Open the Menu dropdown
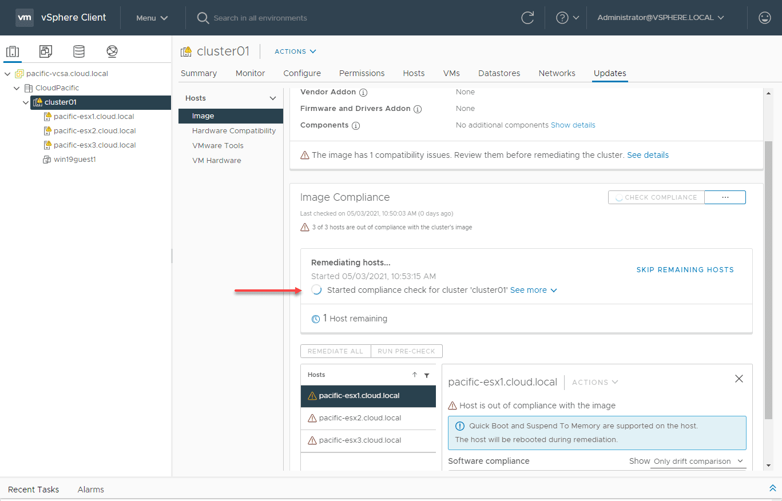This screenshot has width=782, height=501. (152, 18)
